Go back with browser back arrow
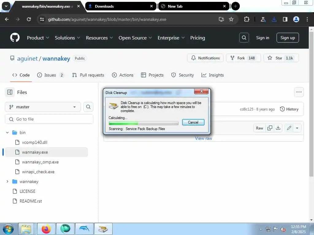The width and height of the screenshot is (314, 235). (7, 19)
